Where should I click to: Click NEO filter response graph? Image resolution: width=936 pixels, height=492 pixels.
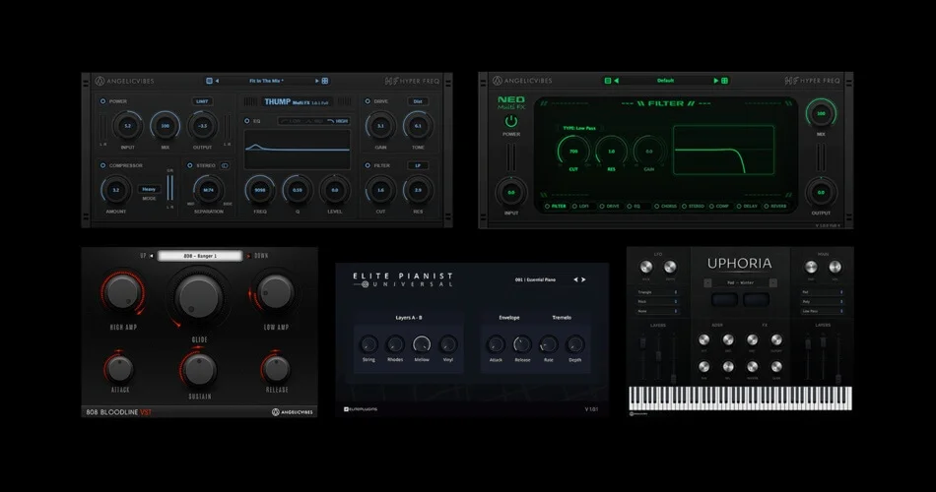[723, 151]
